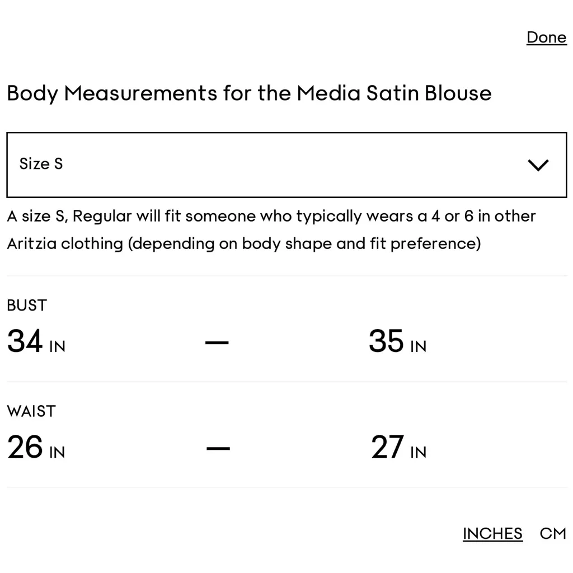Click the IN unit beside 34
This screenshot has height=573, width=573.
point(57,347)
